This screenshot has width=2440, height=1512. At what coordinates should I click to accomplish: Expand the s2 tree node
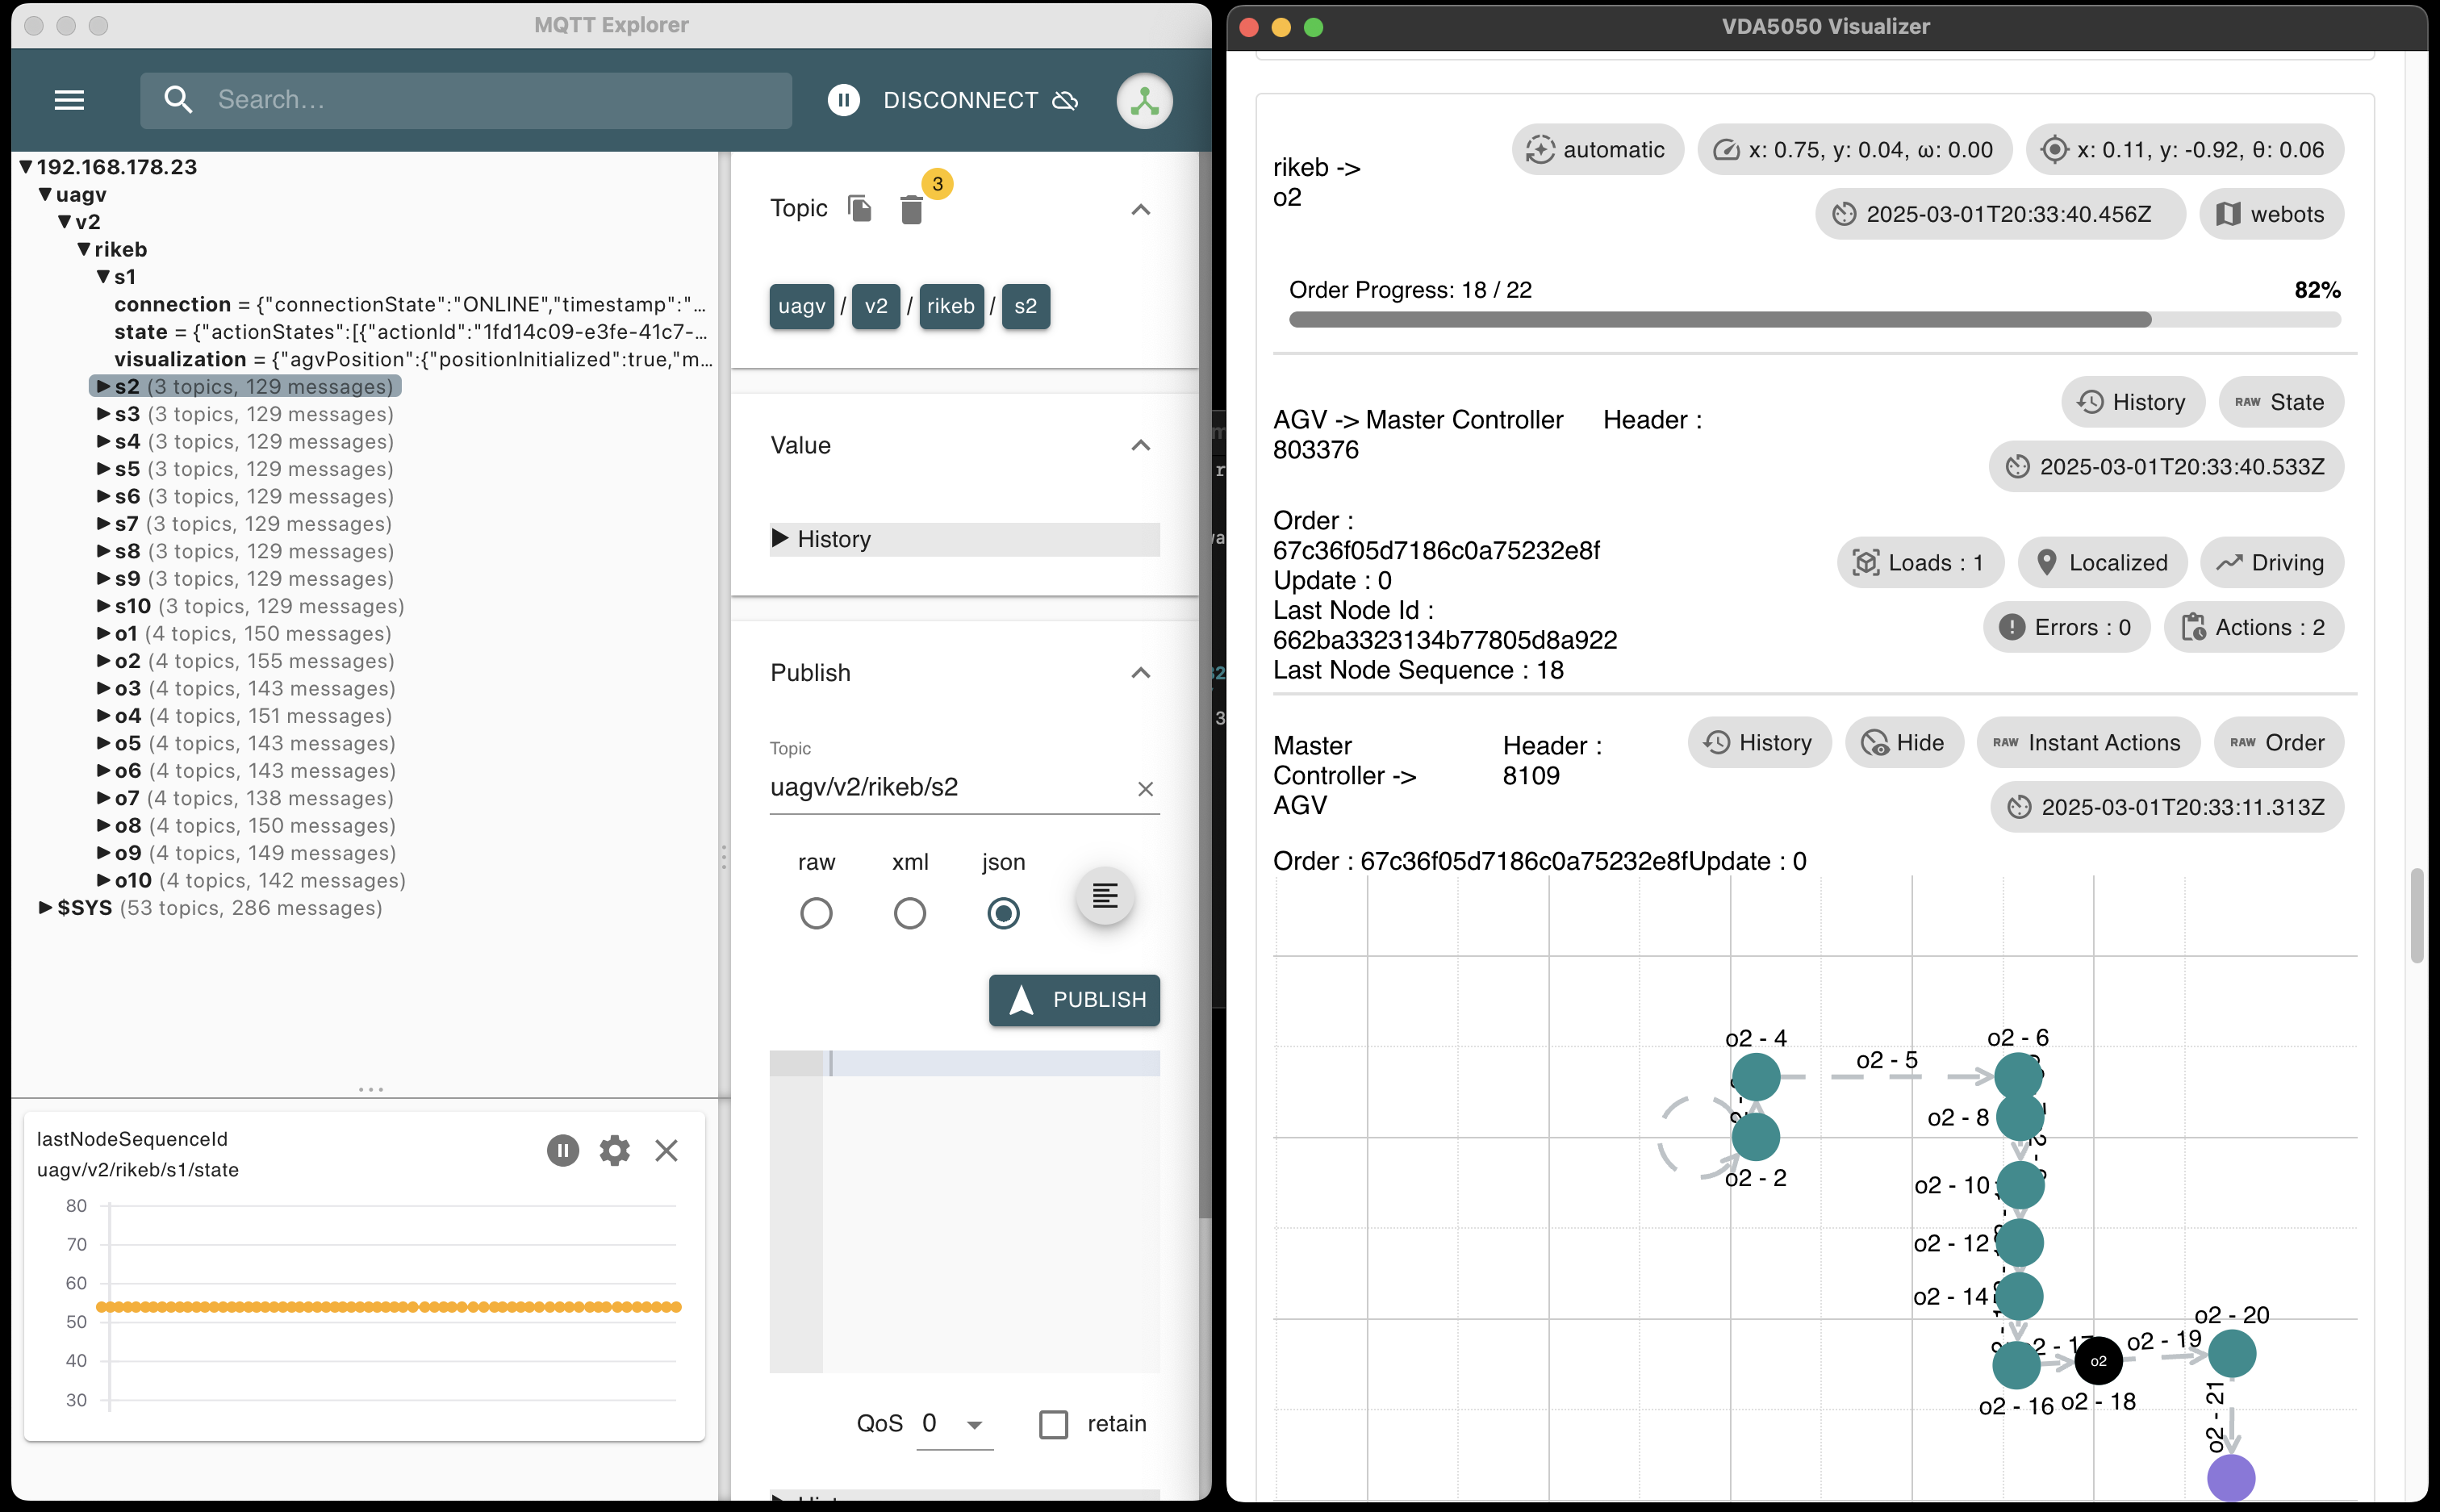point(103,386)
